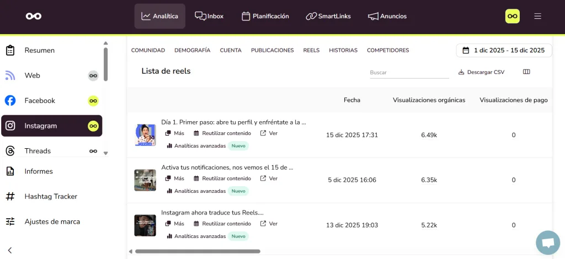The height and width of the screenshot is (259, 565).
Task: Click Ver for 'Activa tus notificaciones' reel
Action: tap(269, 179)
